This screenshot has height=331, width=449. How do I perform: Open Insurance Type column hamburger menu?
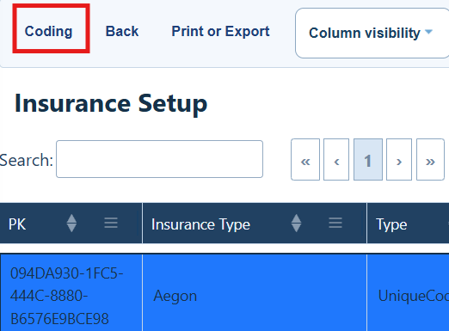click(x=335, y=223)
